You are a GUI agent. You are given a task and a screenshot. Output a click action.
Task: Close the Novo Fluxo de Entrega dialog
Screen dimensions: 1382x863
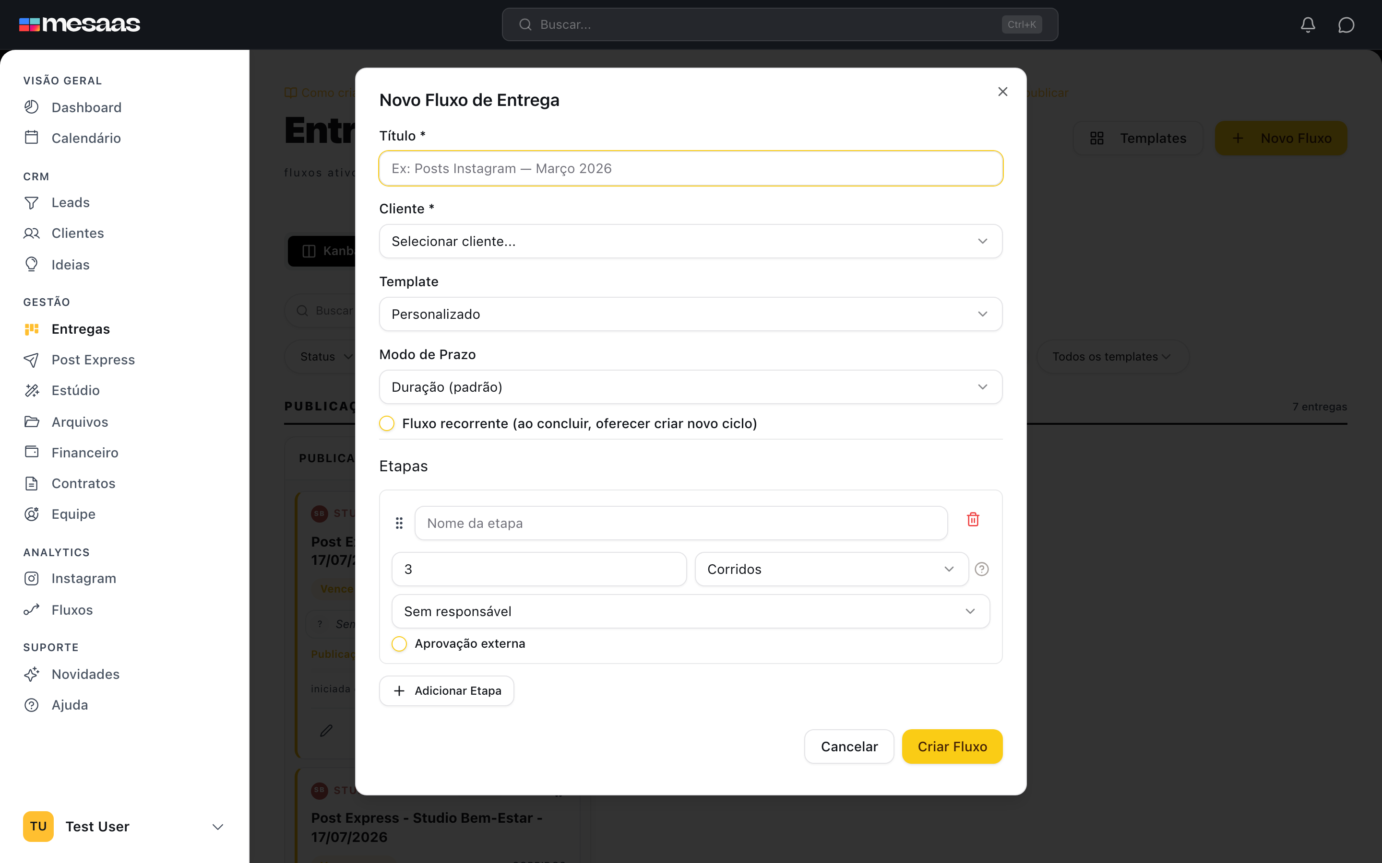[1003, 91]
